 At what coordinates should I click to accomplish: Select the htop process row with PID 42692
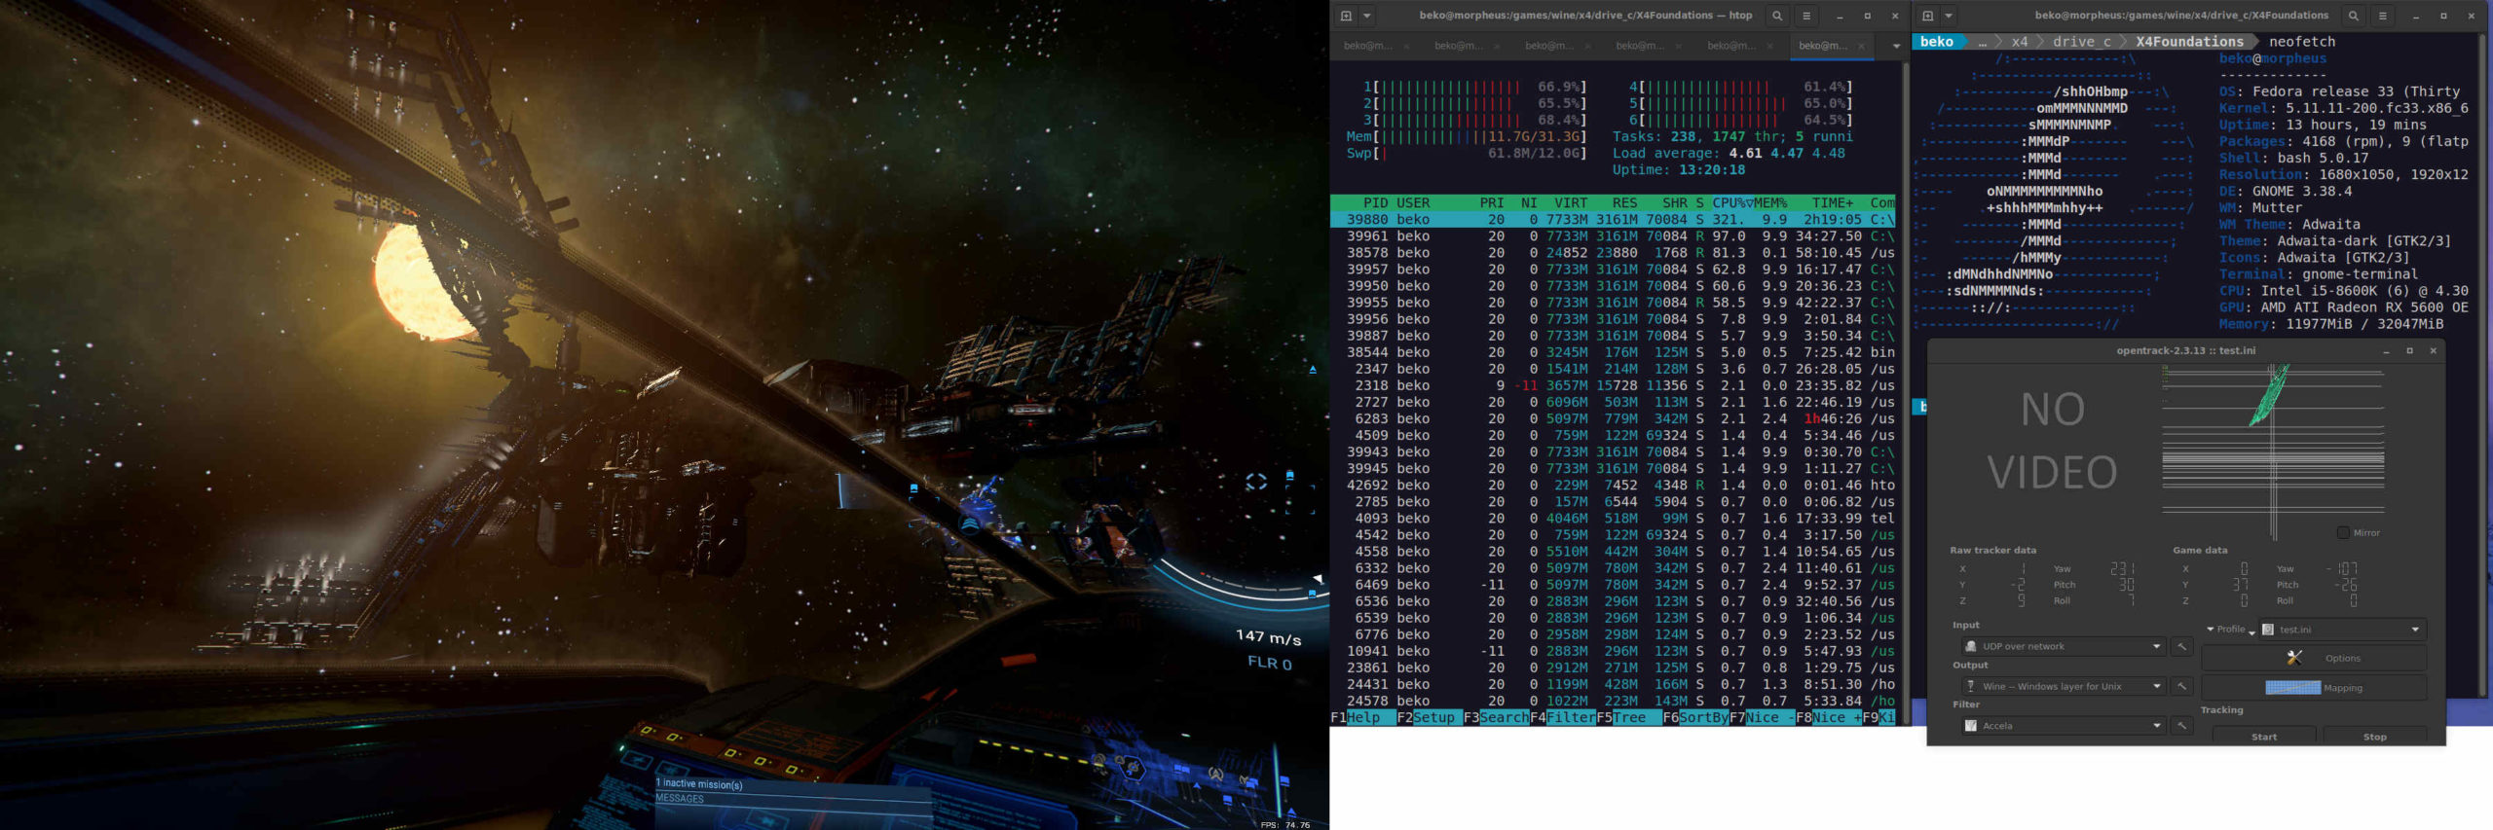pyautogui.click(x=1613, y=485)
